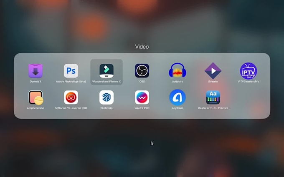Click the 'SketchUp' text label
This screenshot has height=177, width=284.
tap(106, 108)
